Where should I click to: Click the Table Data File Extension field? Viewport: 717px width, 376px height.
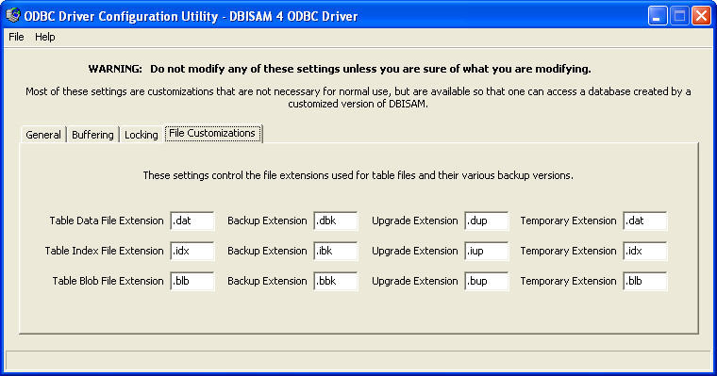(x=192, y=221)
